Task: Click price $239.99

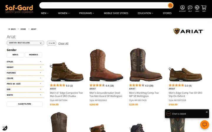Action: (x=133, y=104)
